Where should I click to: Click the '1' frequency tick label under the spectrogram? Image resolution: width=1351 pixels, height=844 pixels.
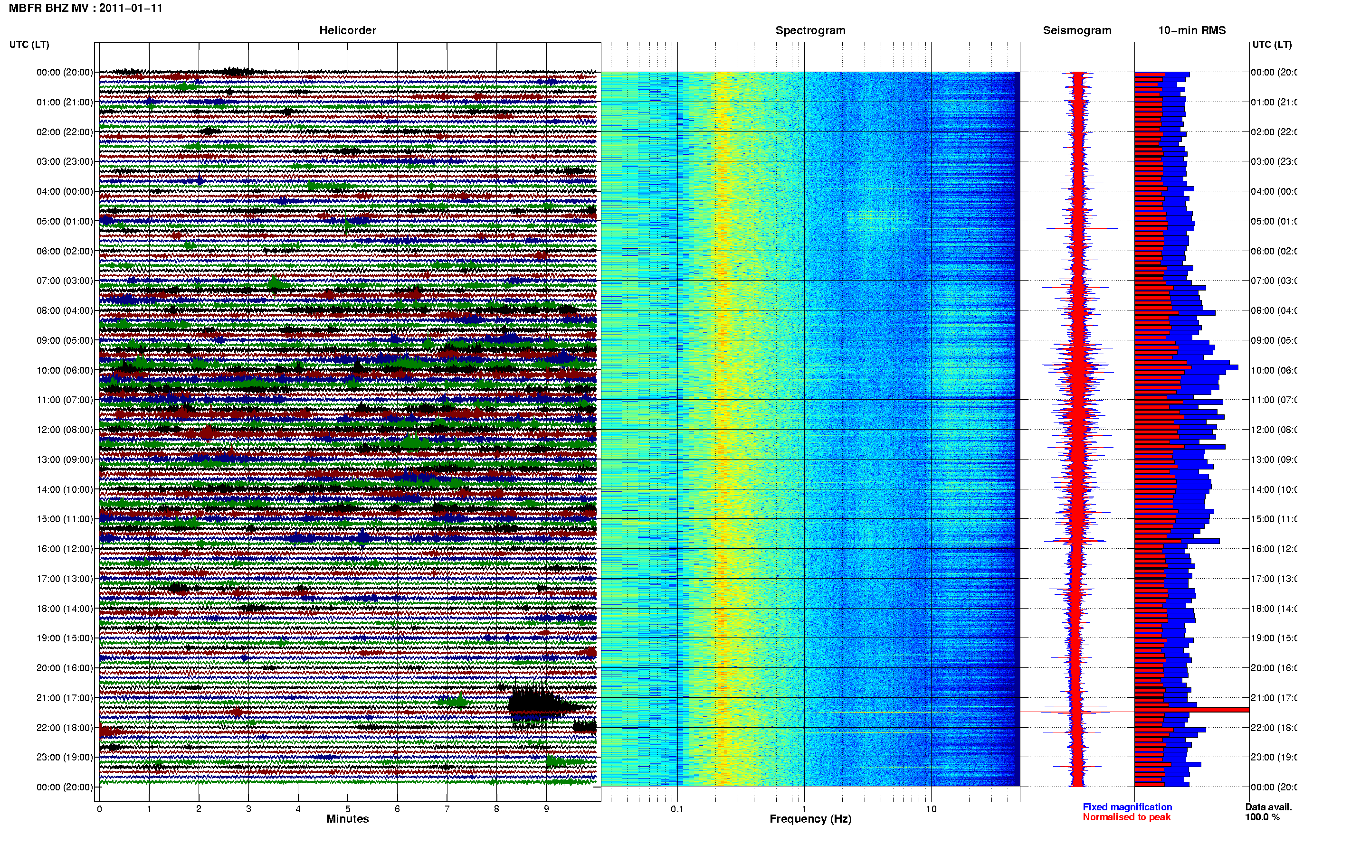point(804,809)
